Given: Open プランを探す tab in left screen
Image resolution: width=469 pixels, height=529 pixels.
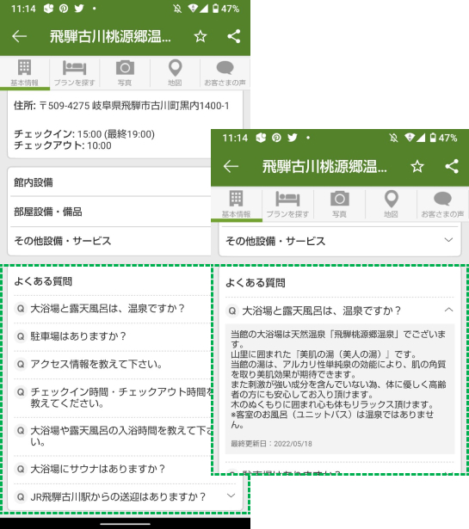Looking at the screenshot, I should pos(75,73).
